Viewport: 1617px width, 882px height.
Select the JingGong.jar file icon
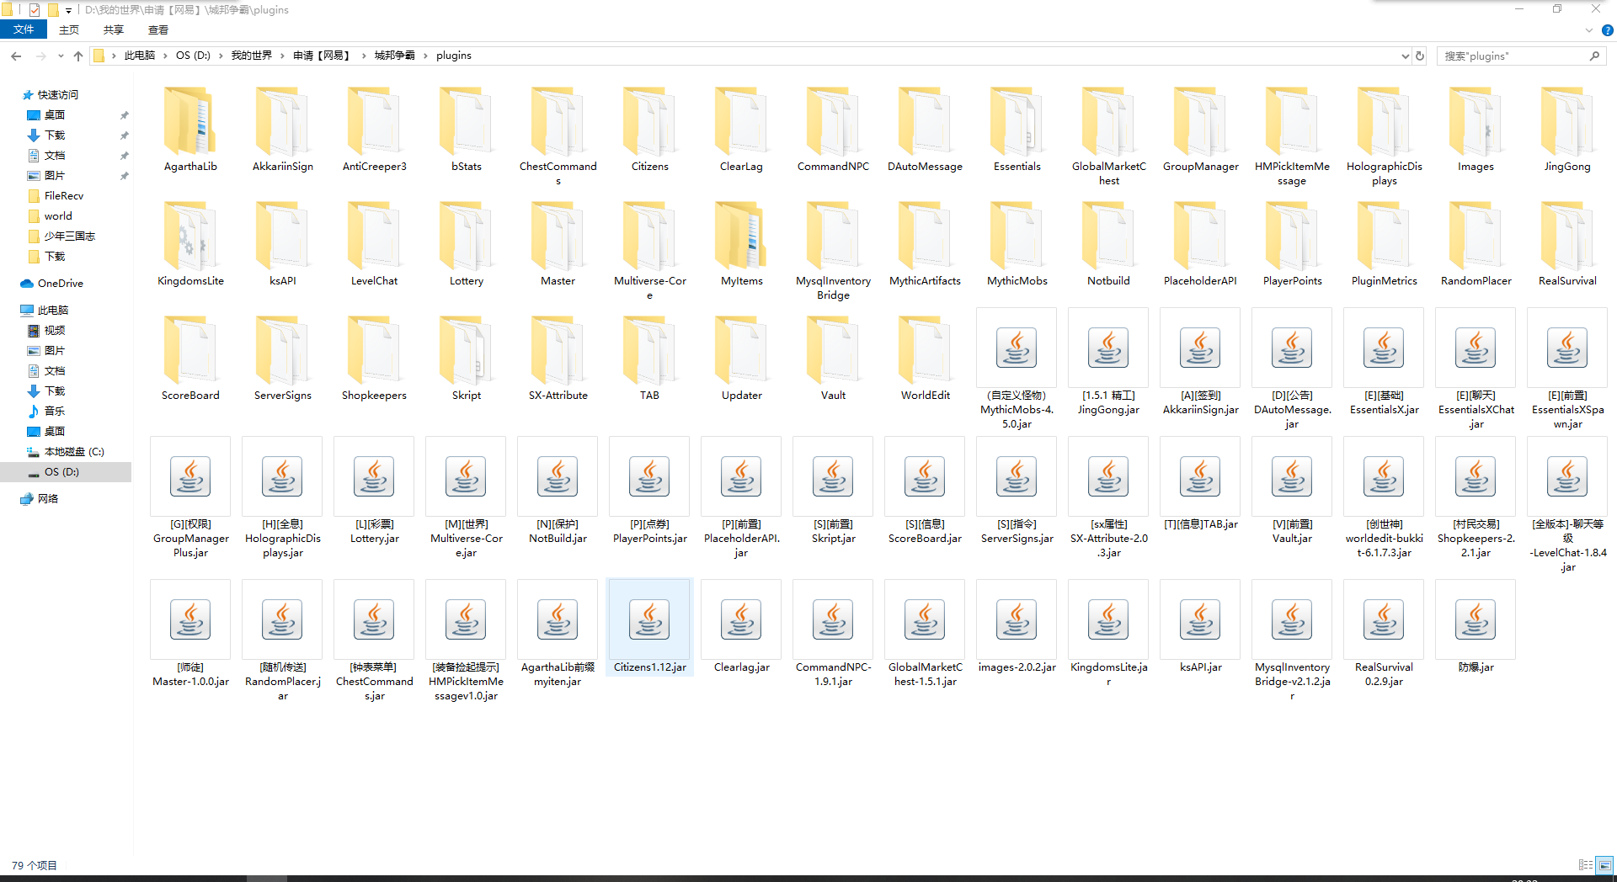click(x=1108, y=348)
